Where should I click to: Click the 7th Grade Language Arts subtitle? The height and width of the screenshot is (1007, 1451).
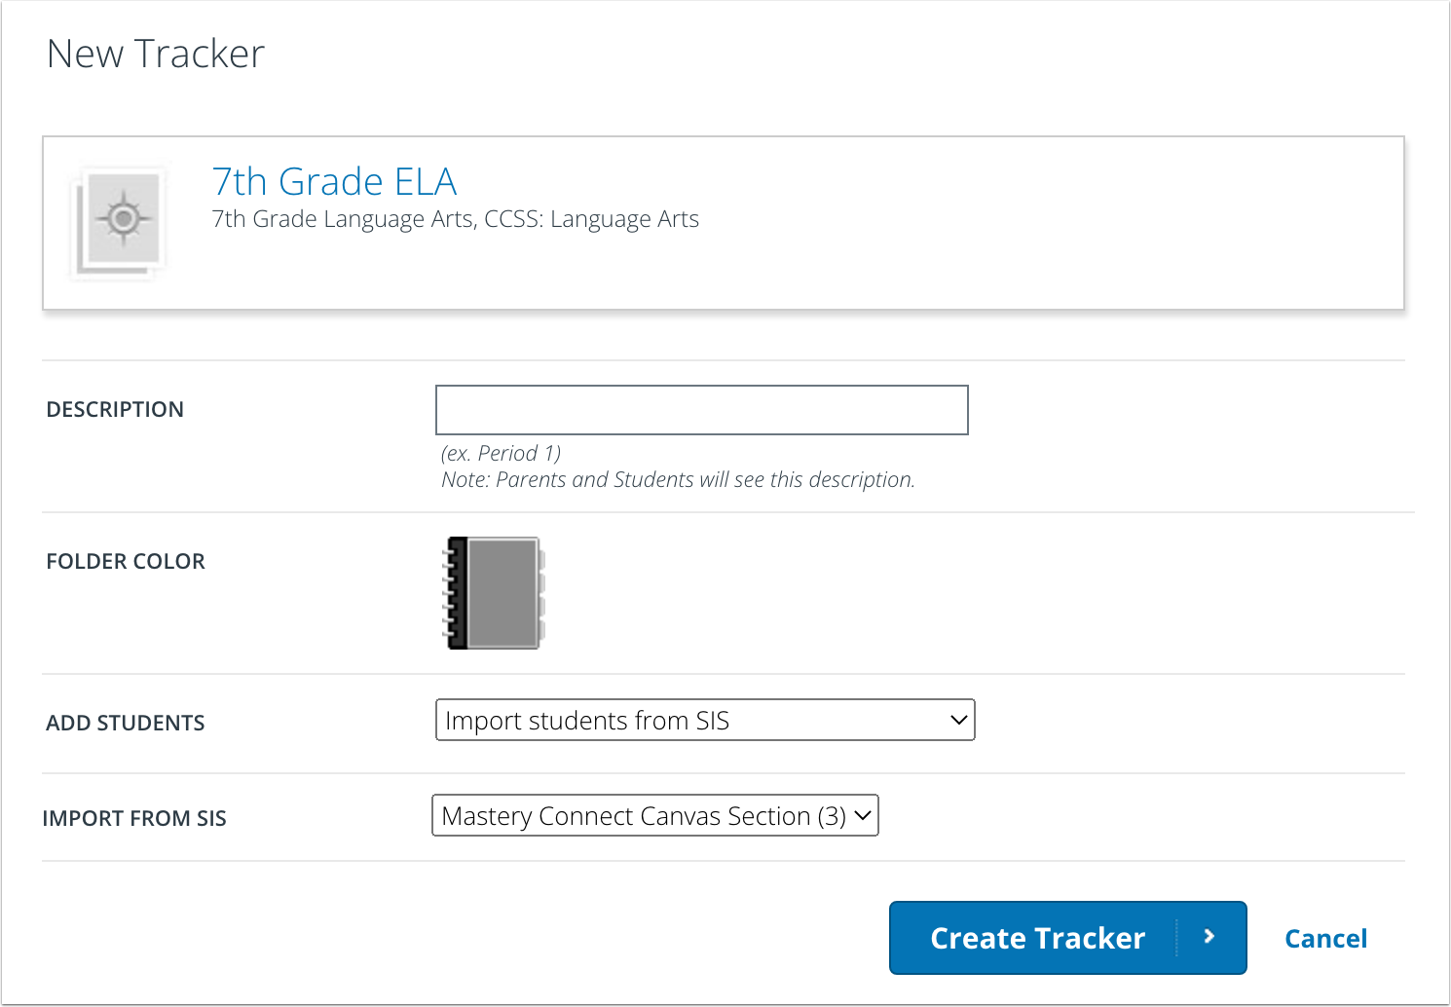pyautogui.click(x=455, y=220)
